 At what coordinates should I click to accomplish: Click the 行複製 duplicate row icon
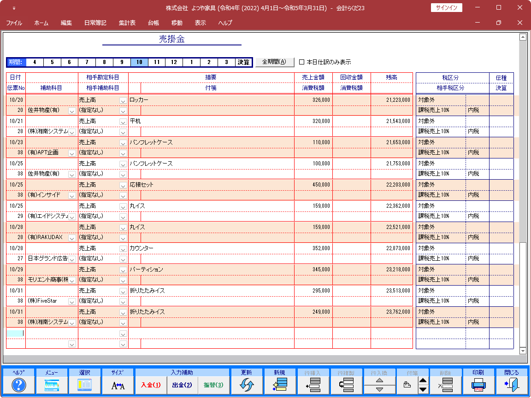click(346, 386)
